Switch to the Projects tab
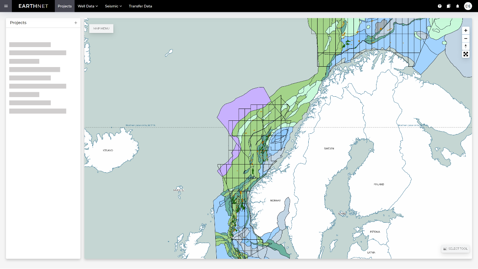The height and width of the screenshot is (269, 478). 64,6
